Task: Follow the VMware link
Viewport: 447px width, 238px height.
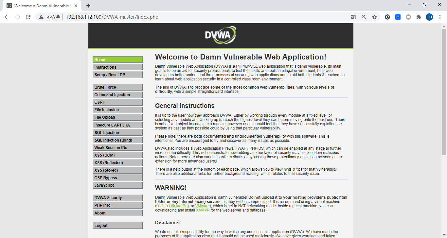Action: 203,206
